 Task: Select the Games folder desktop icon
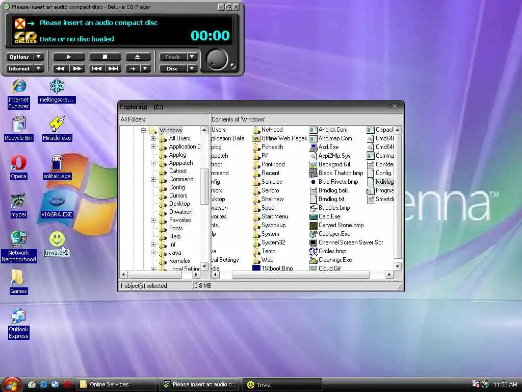click(18, 282)
